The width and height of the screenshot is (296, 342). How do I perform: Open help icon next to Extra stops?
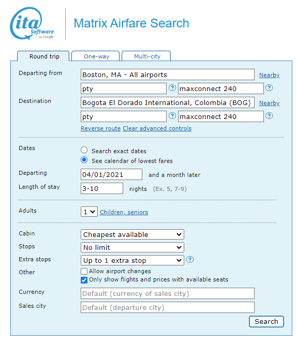(190, 260)
